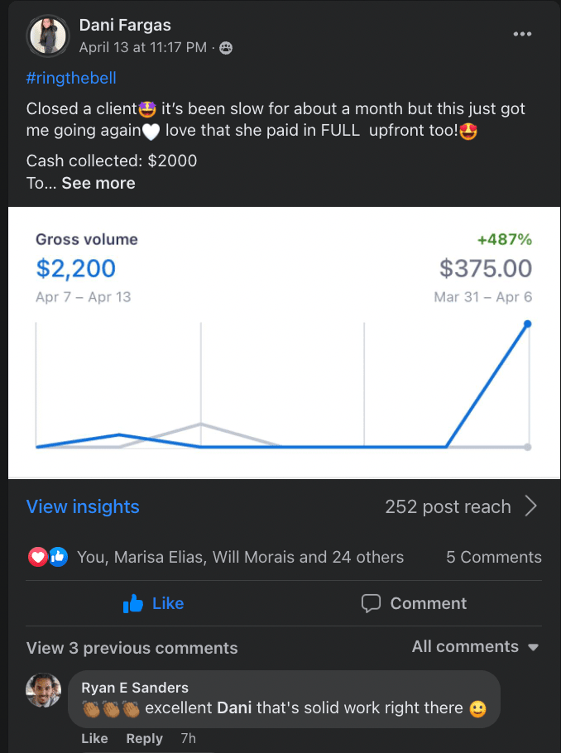
Task: Click the thumbs-up Like button
Action: coord(153,604)
